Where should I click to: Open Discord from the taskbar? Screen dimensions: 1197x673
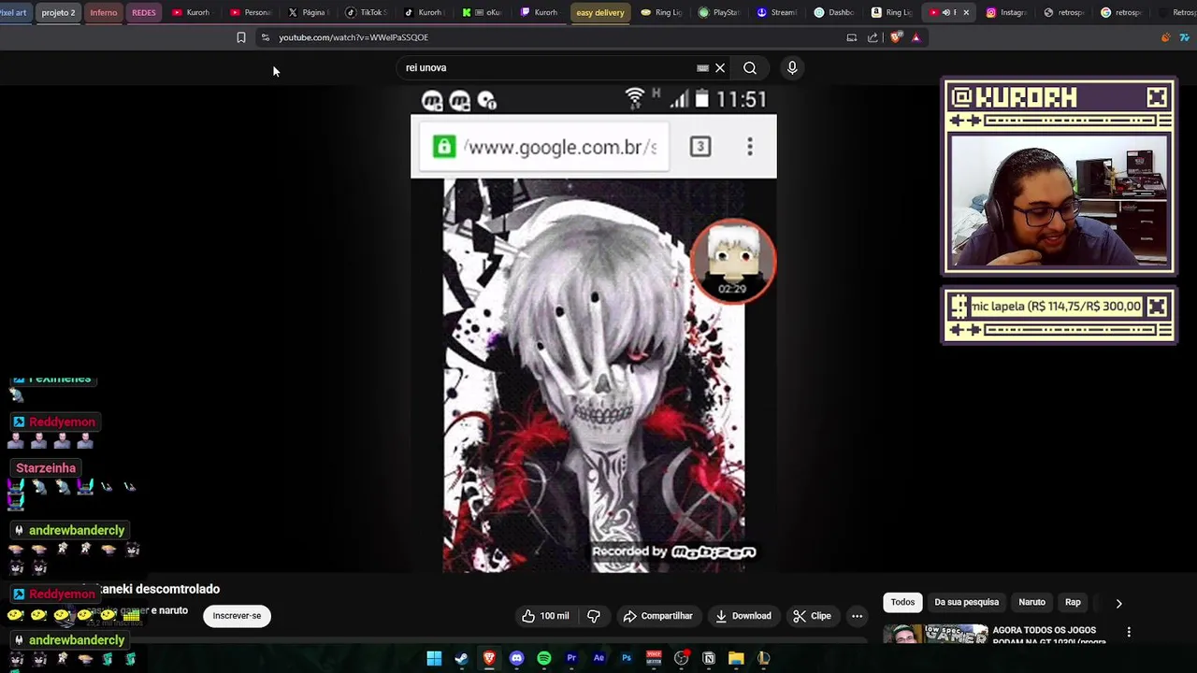point(516,658)
